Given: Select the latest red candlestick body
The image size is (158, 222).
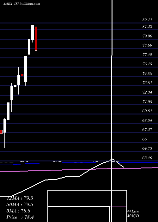Looking at the screenshot, I should (36, 39).
